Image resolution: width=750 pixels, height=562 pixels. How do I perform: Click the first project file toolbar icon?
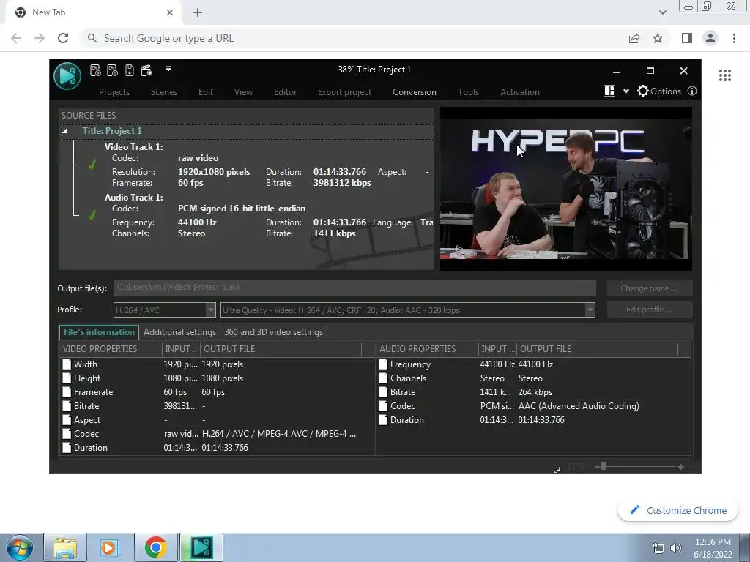coord(95,70)
